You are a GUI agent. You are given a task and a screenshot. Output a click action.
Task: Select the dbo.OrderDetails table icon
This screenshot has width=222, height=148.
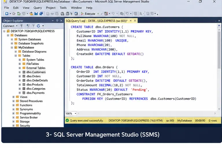click(24, 80)
